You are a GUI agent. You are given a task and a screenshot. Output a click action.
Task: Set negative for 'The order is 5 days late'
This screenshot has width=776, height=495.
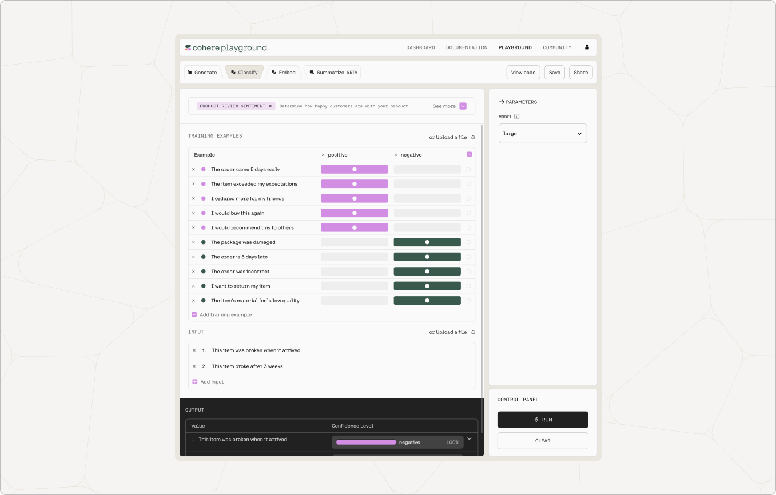click(x=427, y=257)
